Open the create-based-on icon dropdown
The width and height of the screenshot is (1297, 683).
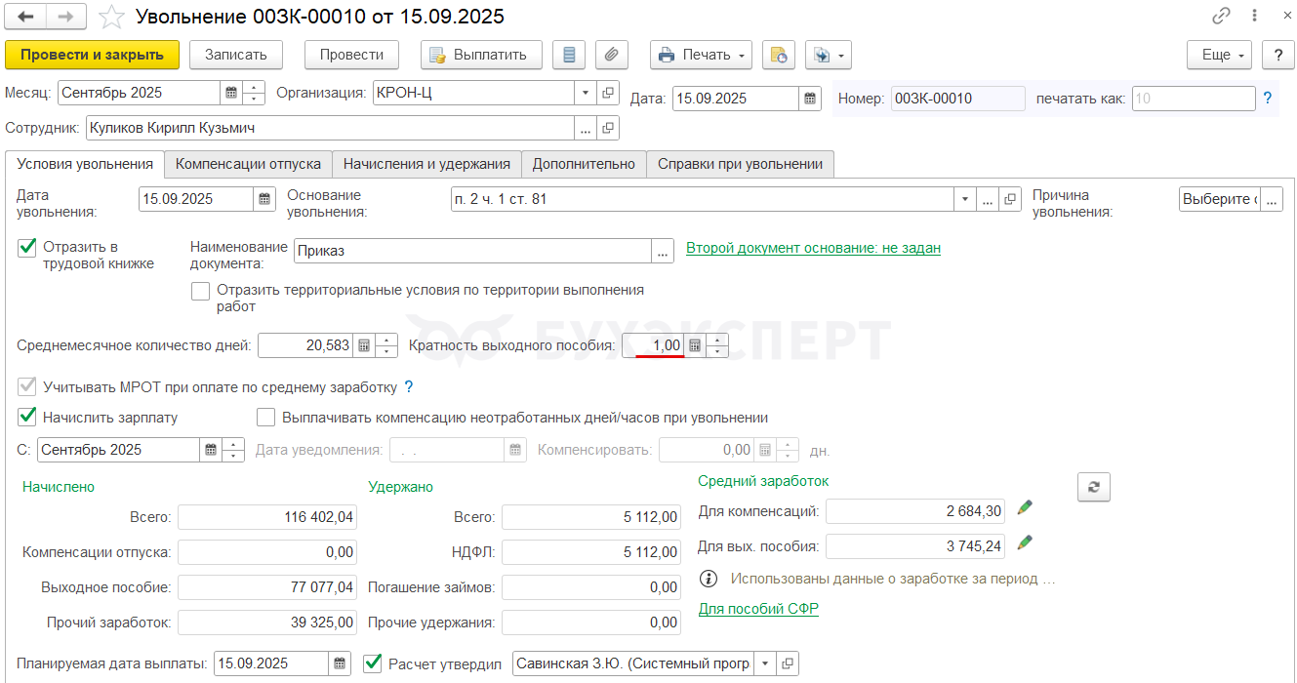coord(828,55)
